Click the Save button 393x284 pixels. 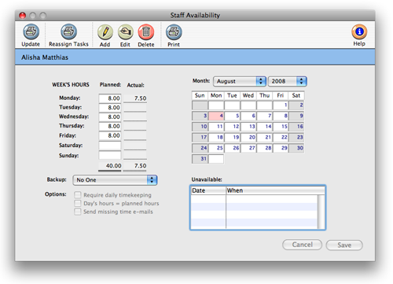(344, 245)
